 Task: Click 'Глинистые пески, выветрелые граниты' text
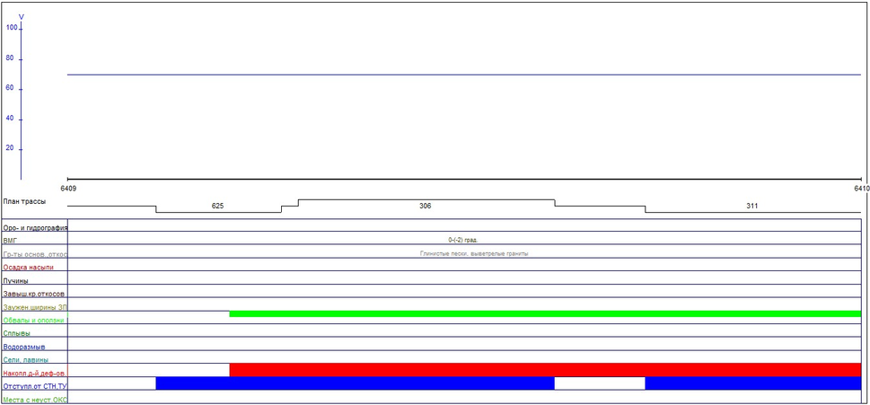pyautogui.click(x=474, y=253)
